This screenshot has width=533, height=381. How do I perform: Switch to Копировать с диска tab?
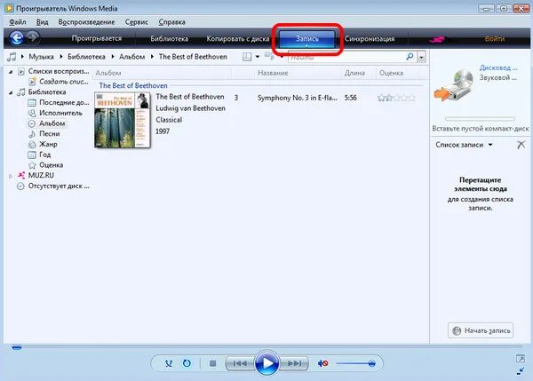(x=237, y=39)
